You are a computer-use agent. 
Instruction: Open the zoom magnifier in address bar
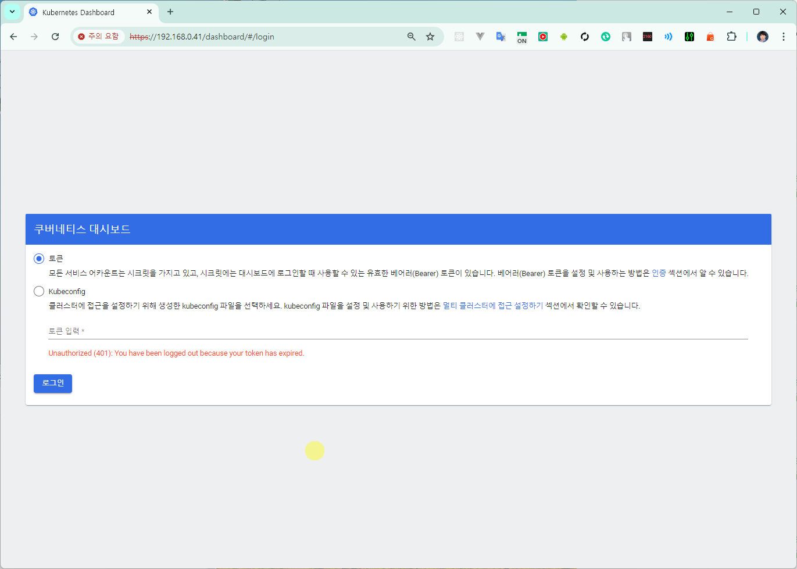coord(412,37)
